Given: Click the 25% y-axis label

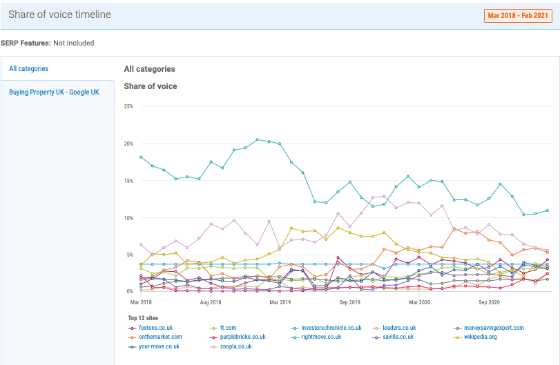Looking at the screenshot, I should (128, 106).
